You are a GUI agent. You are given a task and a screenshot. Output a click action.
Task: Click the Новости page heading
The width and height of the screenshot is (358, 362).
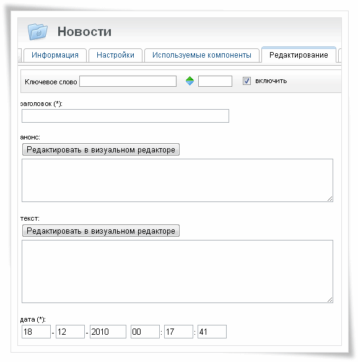click(x=84, y=32)
